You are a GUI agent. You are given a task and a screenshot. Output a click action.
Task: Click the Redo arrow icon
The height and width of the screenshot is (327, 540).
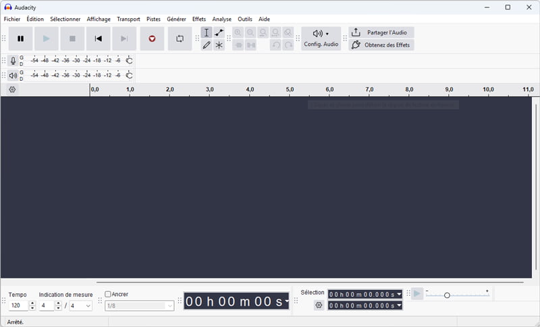pos(288,45)
